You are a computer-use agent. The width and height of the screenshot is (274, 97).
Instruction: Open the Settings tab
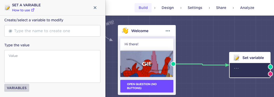point(195,8)
